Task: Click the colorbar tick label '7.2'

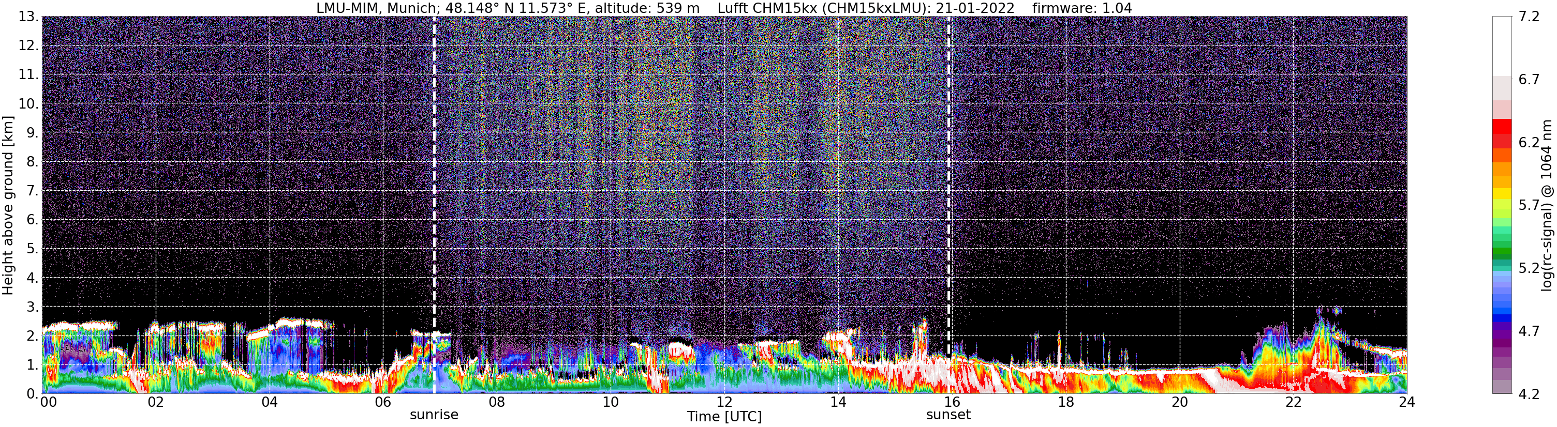Action: click(x=1529, y=17)
